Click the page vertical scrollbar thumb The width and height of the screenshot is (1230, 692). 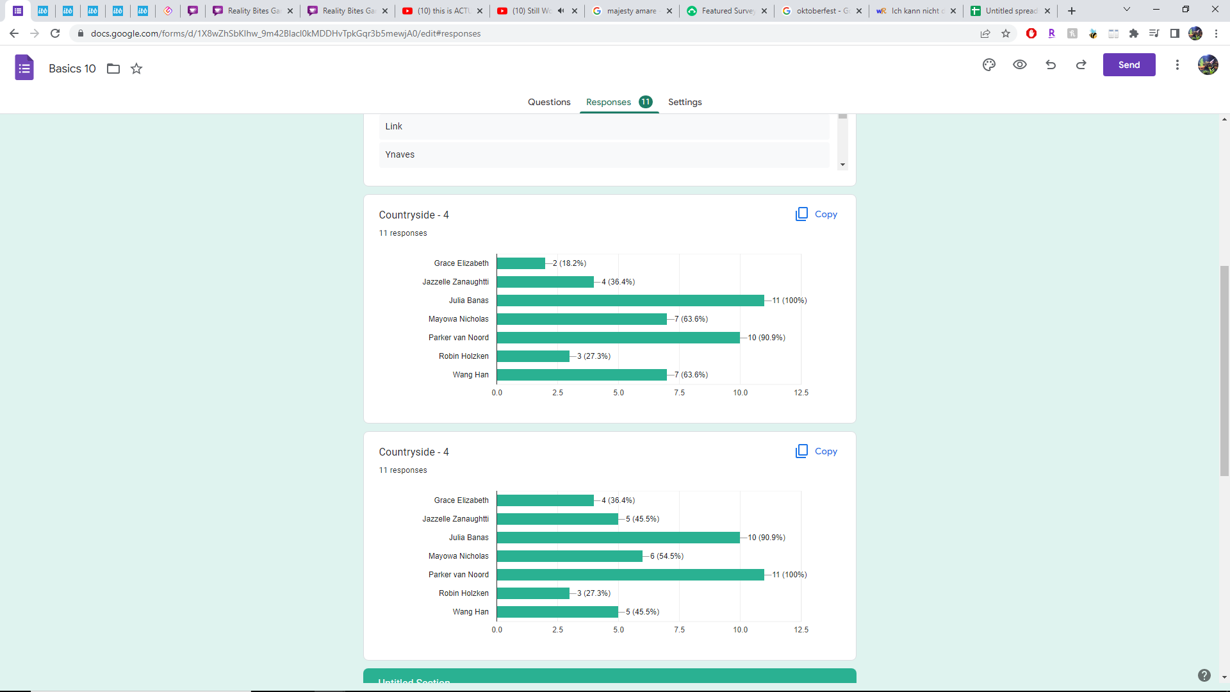point(1224,370)
